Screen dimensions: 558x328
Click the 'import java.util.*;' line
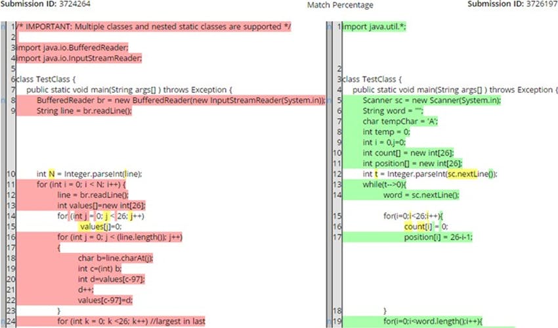click(x=374, y=27)
